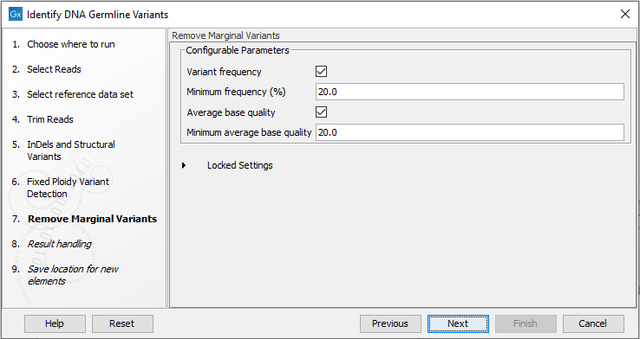The image size is (640, 339).
Task: Go back with the Previous button
Action: tap(390, 324)
